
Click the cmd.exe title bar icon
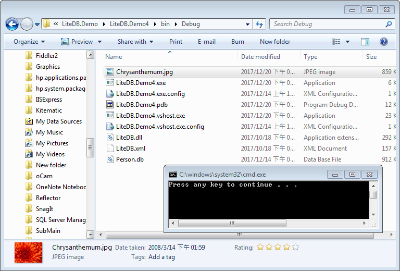pyautogui.click(x=173, y=175)
